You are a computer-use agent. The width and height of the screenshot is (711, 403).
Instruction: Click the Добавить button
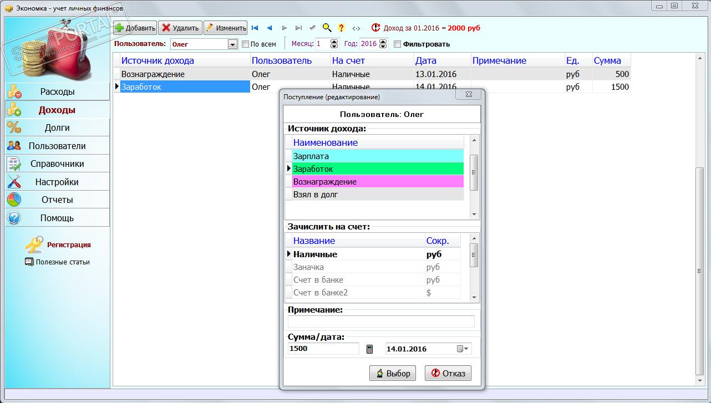pos(135,28)
